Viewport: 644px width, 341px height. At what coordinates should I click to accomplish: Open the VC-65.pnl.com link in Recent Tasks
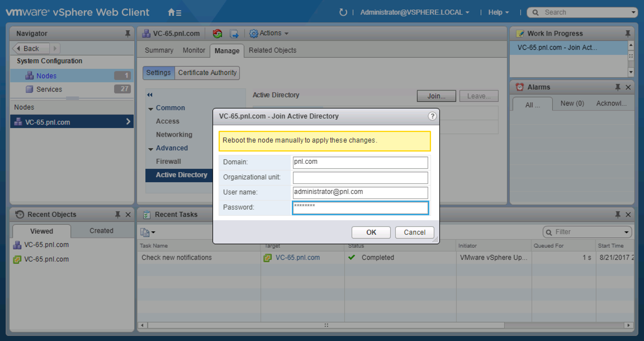pyautogui.click(x=297, y=258)
